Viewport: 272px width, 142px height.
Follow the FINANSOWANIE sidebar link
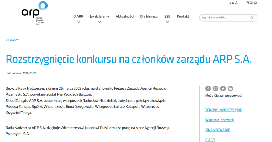click(217, 130)
